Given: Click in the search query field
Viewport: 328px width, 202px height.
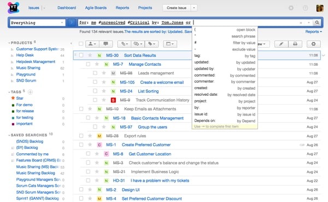Looking at the screenshot, I should click(188, 22).
